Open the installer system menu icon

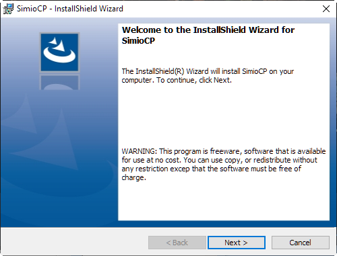click(8, 9)
